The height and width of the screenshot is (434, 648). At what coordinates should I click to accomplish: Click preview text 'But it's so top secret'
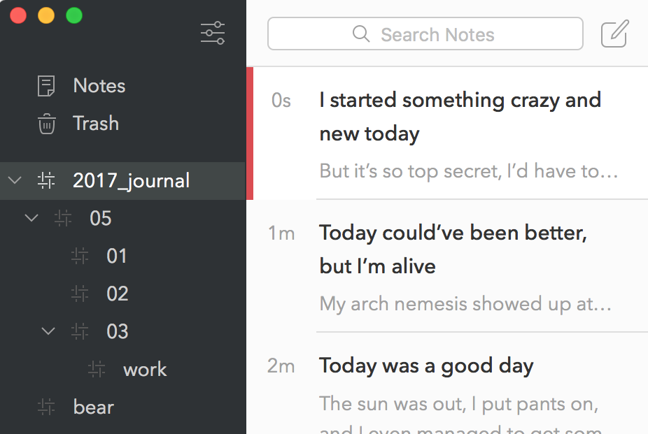click(x=469, y=171)
